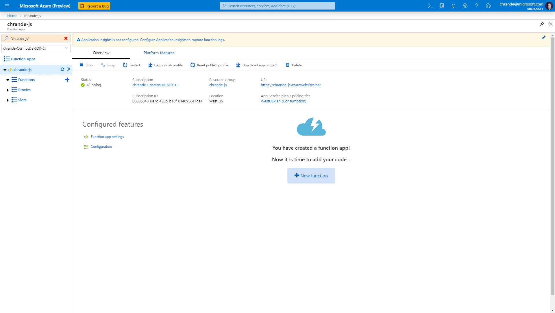Click the Function Apps list icon
This screenshot has width=555, height=313.
pyautogui.click(x=7, y=59)
